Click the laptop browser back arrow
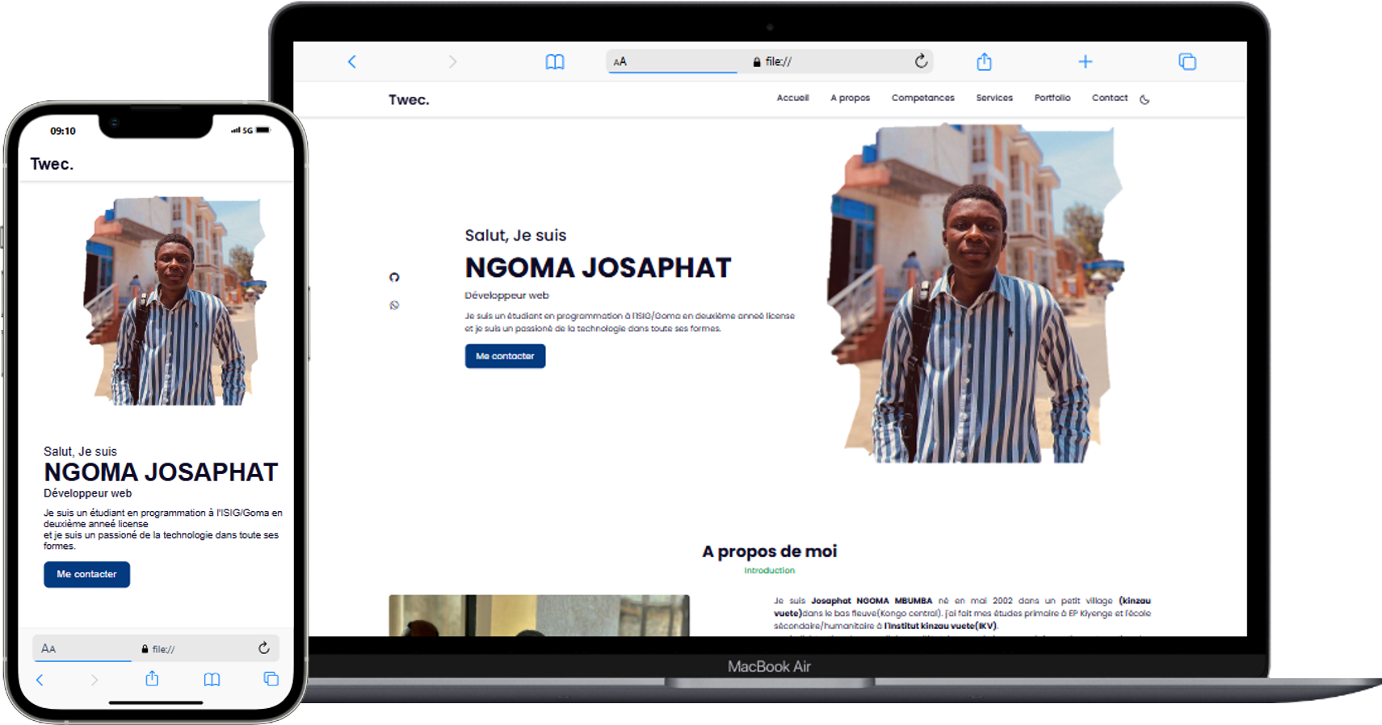The width and height of the screenshot is (1382, 725). coord(351,61)
